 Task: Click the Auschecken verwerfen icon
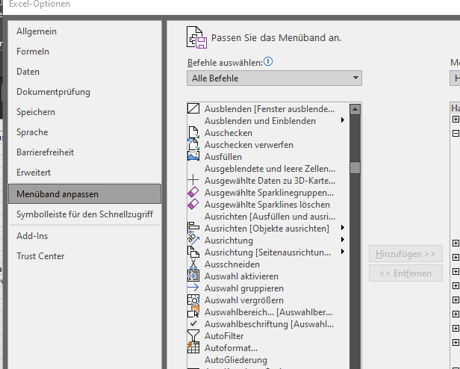point(193,144)
